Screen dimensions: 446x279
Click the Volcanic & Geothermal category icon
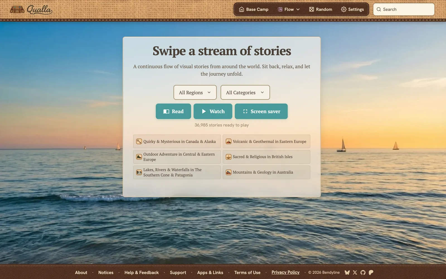[229, 141]
